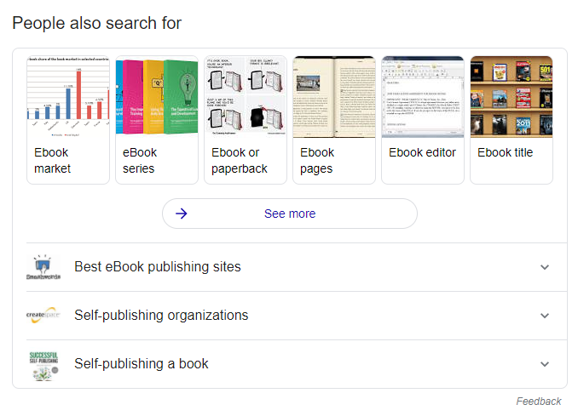
Task: Open 'Self-publishing organizations' row text
Action: coord(161,316)
